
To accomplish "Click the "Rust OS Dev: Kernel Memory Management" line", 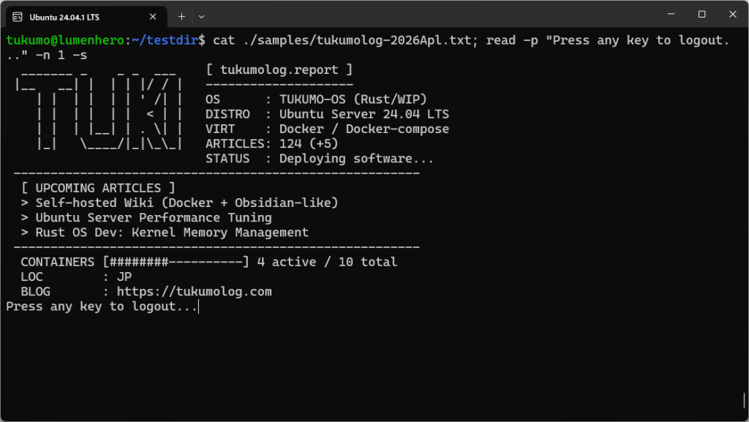I will (x=165, y=233).
